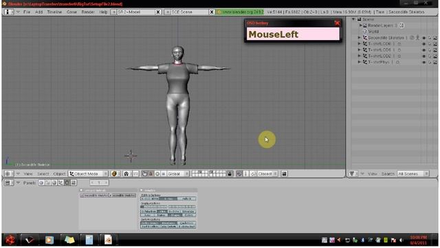This screenshot has height=248, width=440.
Task: Switch to the Scene context icon in Panels
Action: pos(74,183)
